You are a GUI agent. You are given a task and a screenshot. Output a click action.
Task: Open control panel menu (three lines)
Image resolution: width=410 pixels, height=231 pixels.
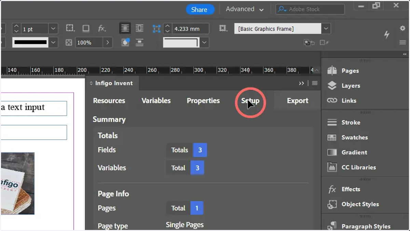tap(402, 42)
